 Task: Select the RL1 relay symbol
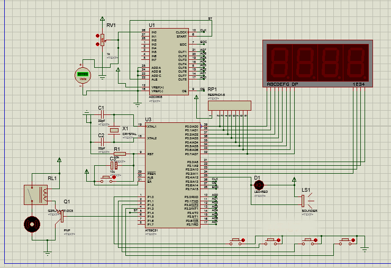point(35,195)
